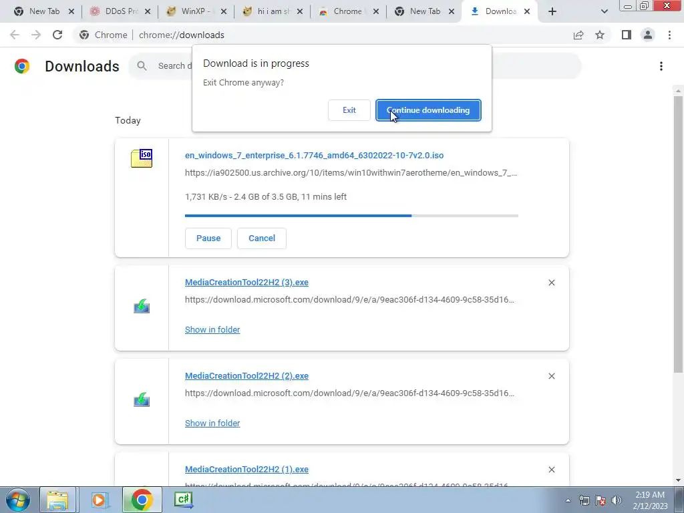
Task: Show MediaCreationTool22H2 (2).exe in folder
Action: pyautogui.click(x=212, y=423)
